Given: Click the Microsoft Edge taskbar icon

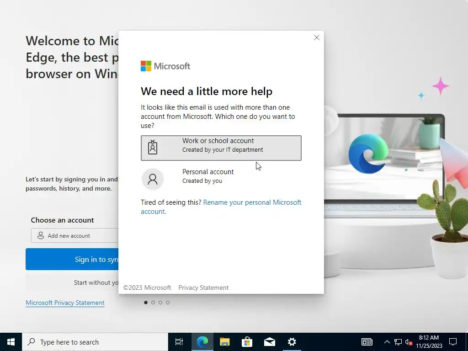Looking at the screenshot, I should tap(202, 342).
